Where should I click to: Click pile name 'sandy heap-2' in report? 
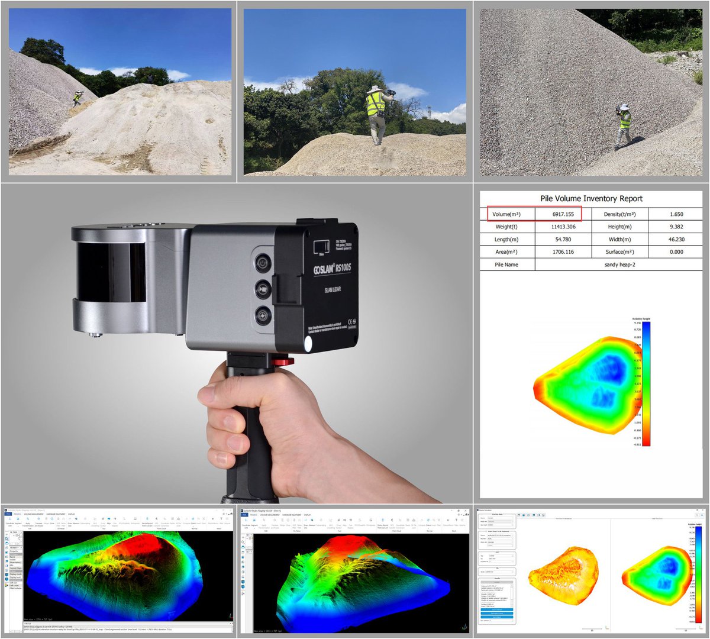tap(619, 264)
